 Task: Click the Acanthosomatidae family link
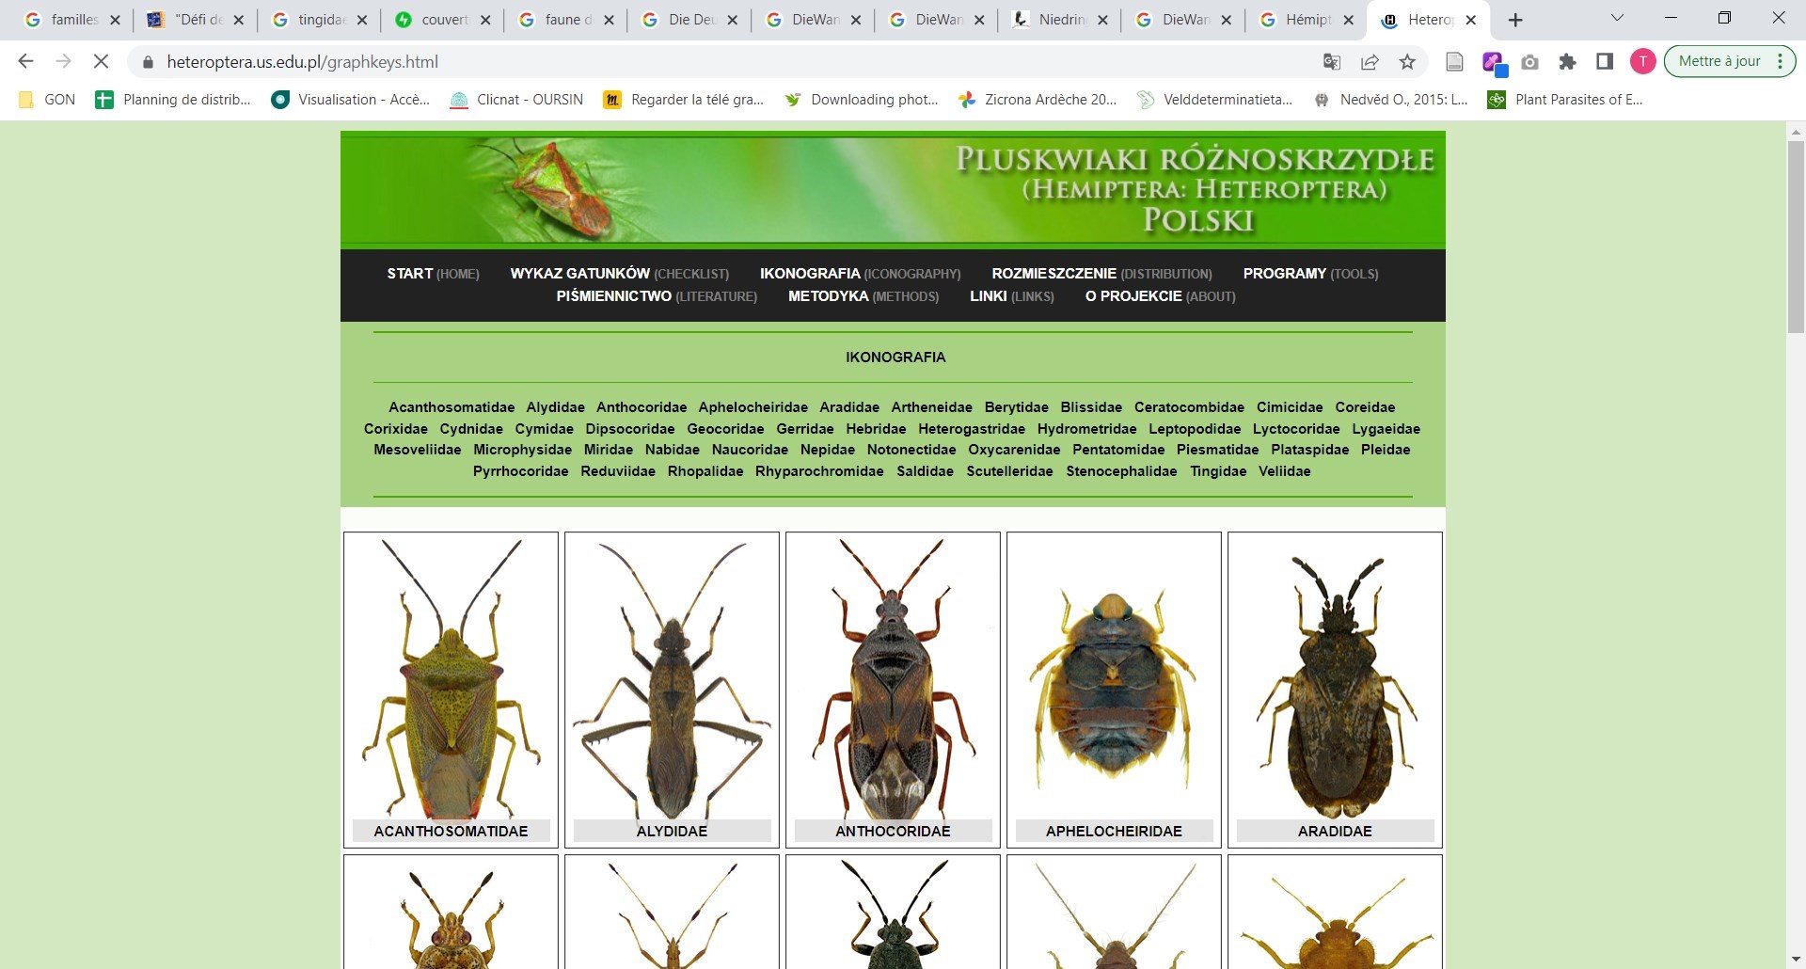point(451,407)
